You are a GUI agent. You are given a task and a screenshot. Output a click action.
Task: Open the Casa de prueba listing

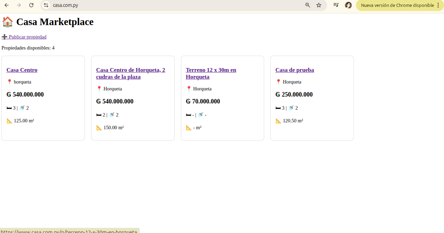click(x=294, y=70)
